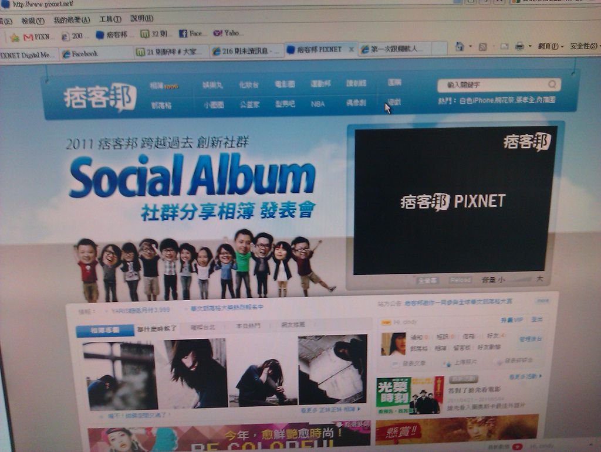Click the search magnifier icon

pyautogui.click(x=552, y=84)
